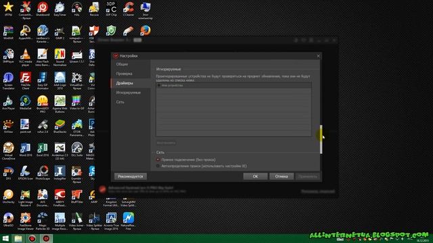Open the Shutdown desktop icon
The image size is (433, 243).
coord(43,9)
